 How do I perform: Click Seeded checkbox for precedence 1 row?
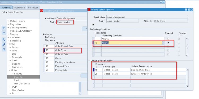(179, 39)
